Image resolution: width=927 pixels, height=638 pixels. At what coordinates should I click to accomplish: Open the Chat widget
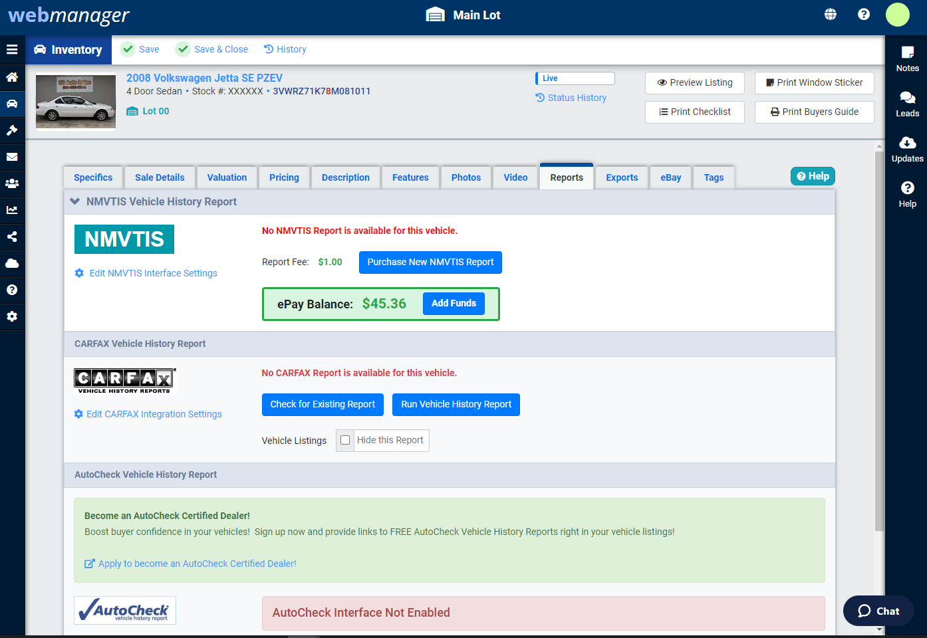878,611
